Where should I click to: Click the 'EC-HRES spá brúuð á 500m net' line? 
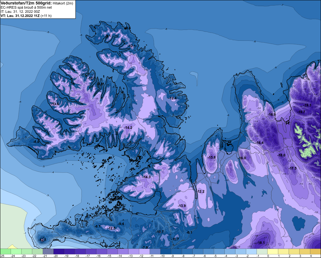coord(26,7)
